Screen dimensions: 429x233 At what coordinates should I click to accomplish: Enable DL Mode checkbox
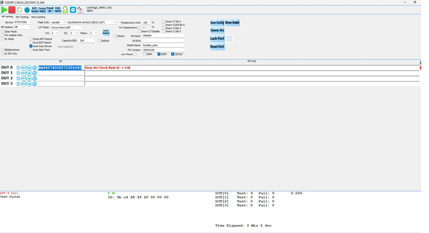3,39
